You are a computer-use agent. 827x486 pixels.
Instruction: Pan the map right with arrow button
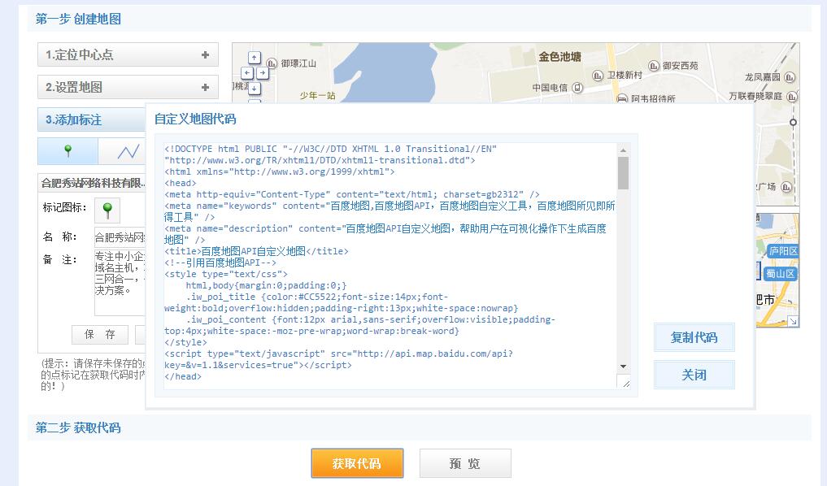(x=262, y=72)
